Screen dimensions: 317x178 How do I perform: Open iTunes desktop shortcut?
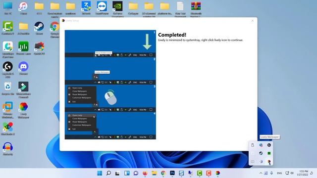pyautogui.click(x=23, y=8)
